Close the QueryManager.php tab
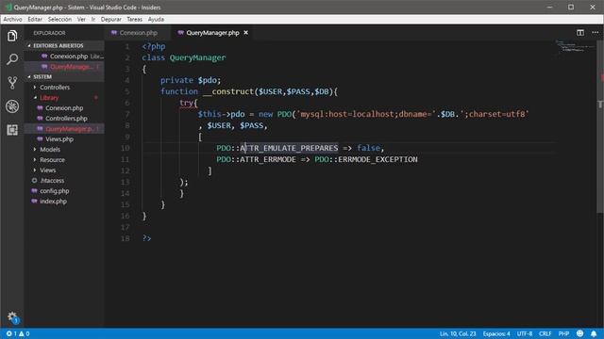The width and height of the screenshot is (604, 339). tap(245, 33)
